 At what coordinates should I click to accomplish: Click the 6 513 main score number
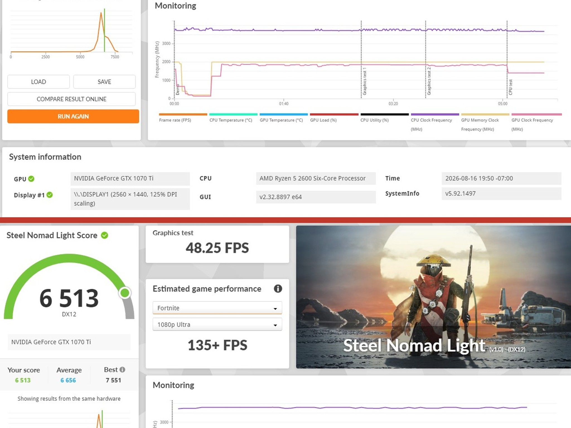pyautogui.click(x=69, y=298)
